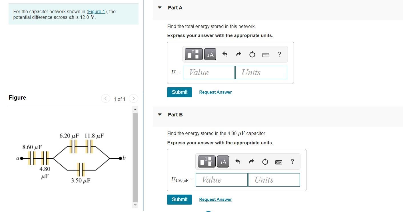Open the μÅ units palette in Part B
The width and height of the screenshot is (403, 212).
click(x=223, y=161)
